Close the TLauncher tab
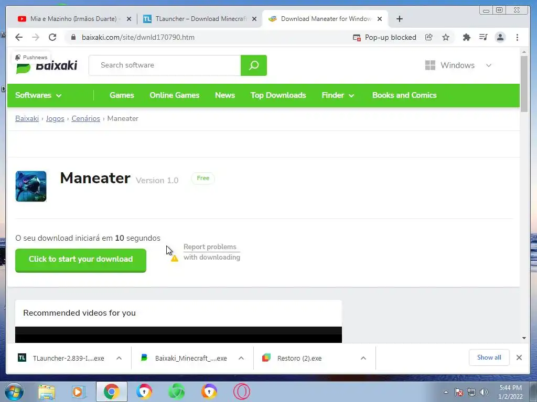The width and height of the screenshot is (537, 402). 254,19
